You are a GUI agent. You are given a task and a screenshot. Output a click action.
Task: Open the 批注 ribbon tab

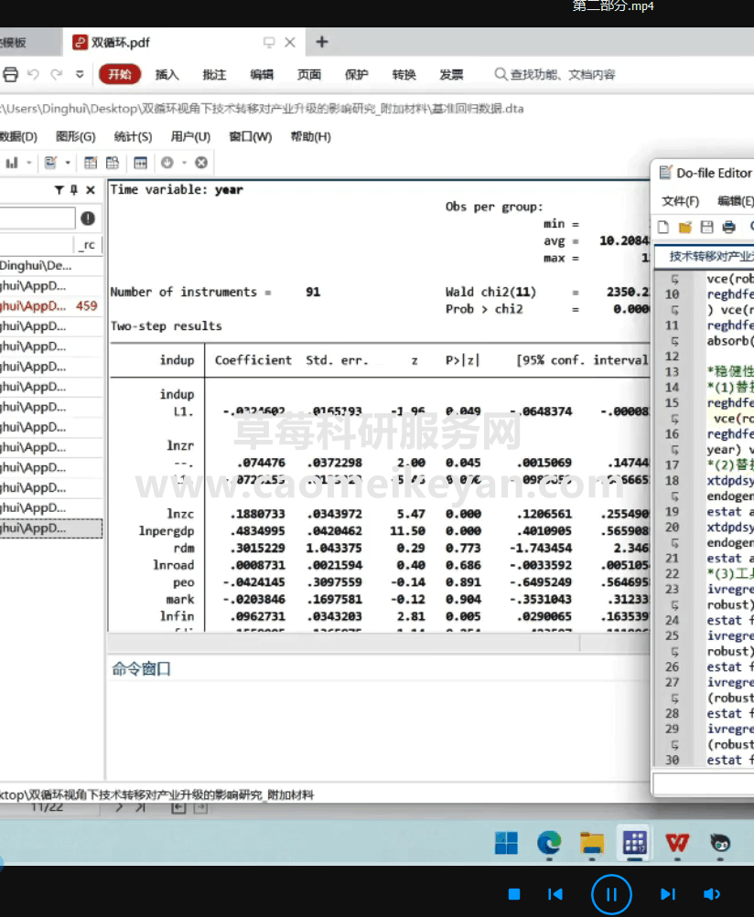(214, 74)
